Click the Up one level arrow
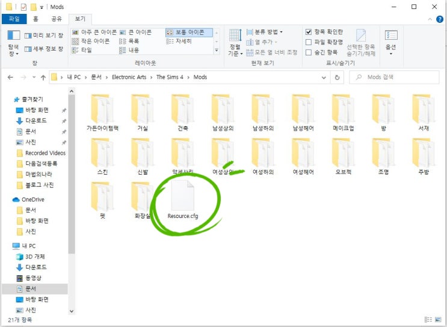Screen dimensions: 447x327 click(43, 77)
